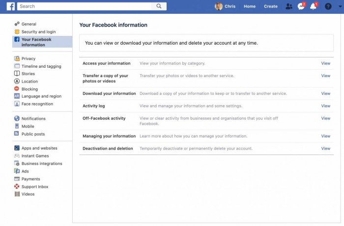The height and width of the screenshot is (226, 344).
Task: Open the Notifications bell icon
Action: (x=313, y=6)
